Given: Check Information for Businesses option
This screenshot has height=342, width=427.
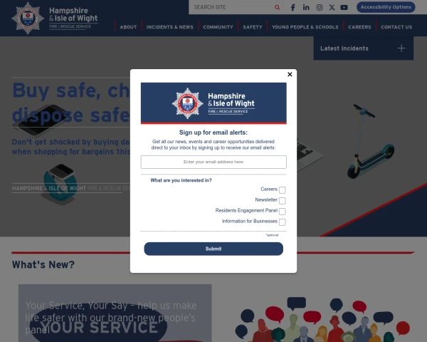Looking at the screenshot, I should click(x=283, y=222).
